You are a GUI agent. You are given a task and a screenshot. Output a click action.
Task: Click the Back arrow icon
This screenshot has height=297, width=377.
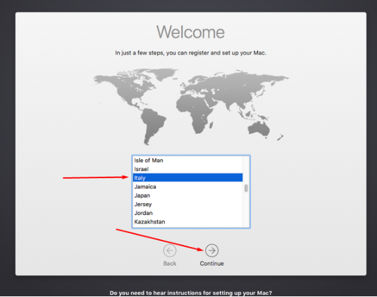click(170, 250)
